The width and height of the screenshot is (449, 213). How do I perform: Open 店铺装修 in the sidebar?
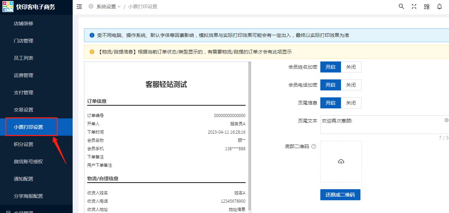point(24,23)
